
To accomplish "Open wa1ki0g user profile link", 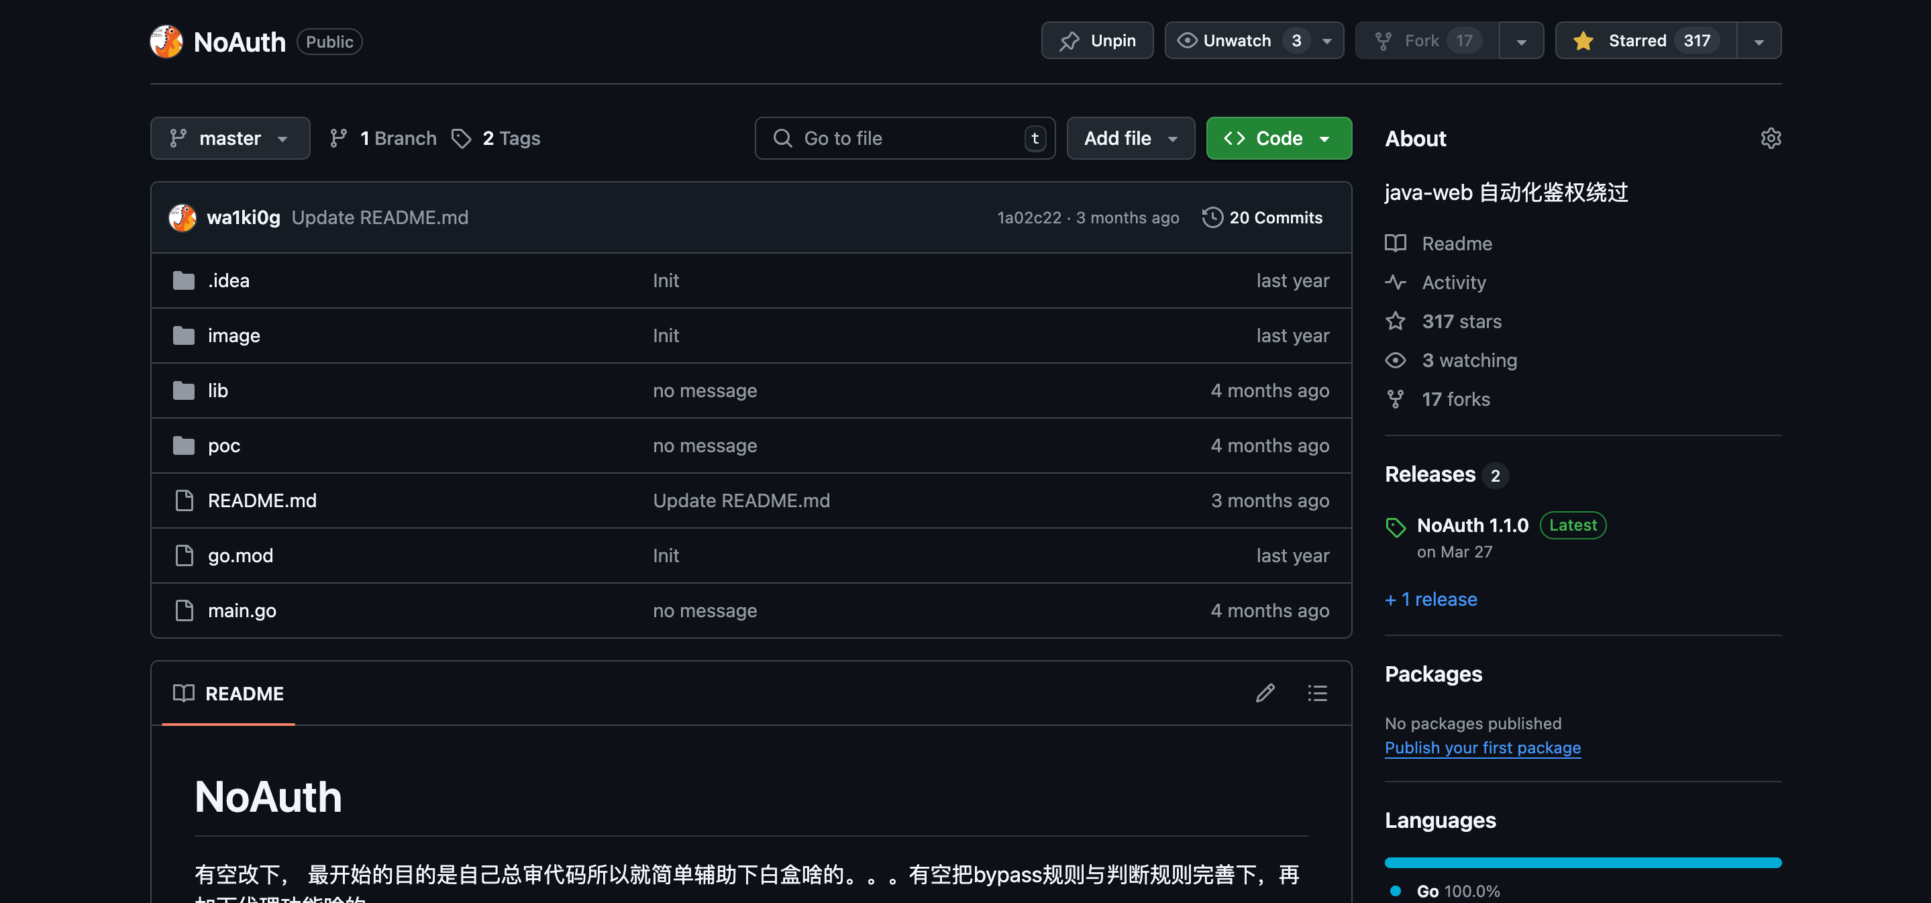I will pos(243,217).
